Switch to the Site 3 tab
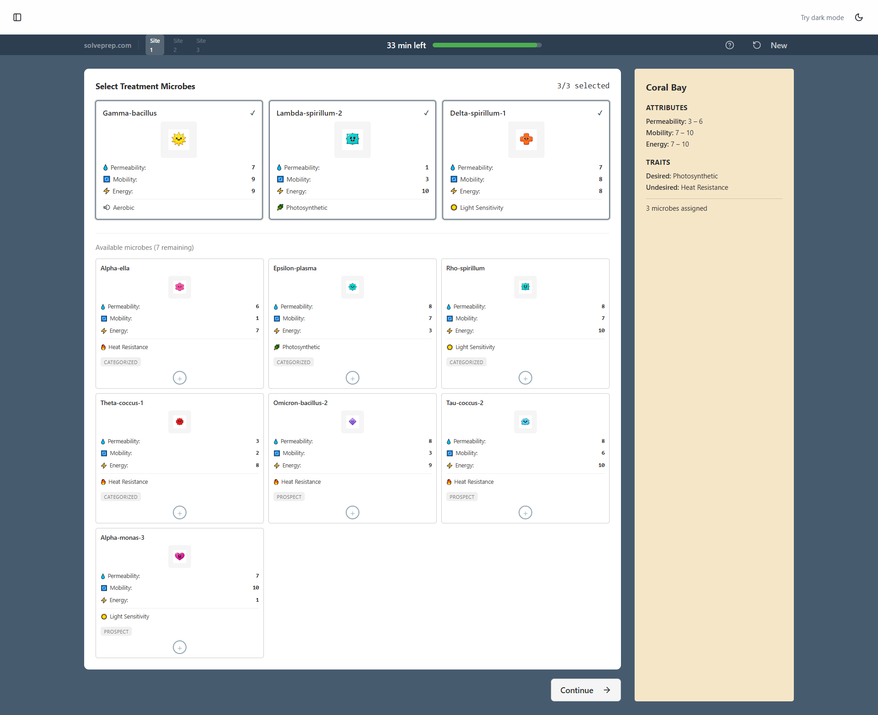The height and width of the screenshot is (715, 878). point(200,45)
